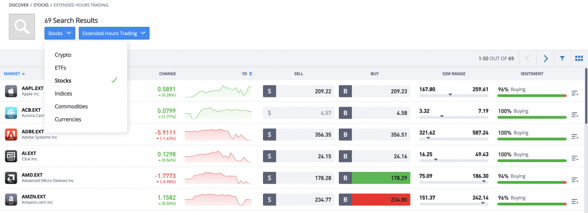The image size is (588, 213).
Task: Buy AMD.EXT at green 178.29
Action: (374, 178)
